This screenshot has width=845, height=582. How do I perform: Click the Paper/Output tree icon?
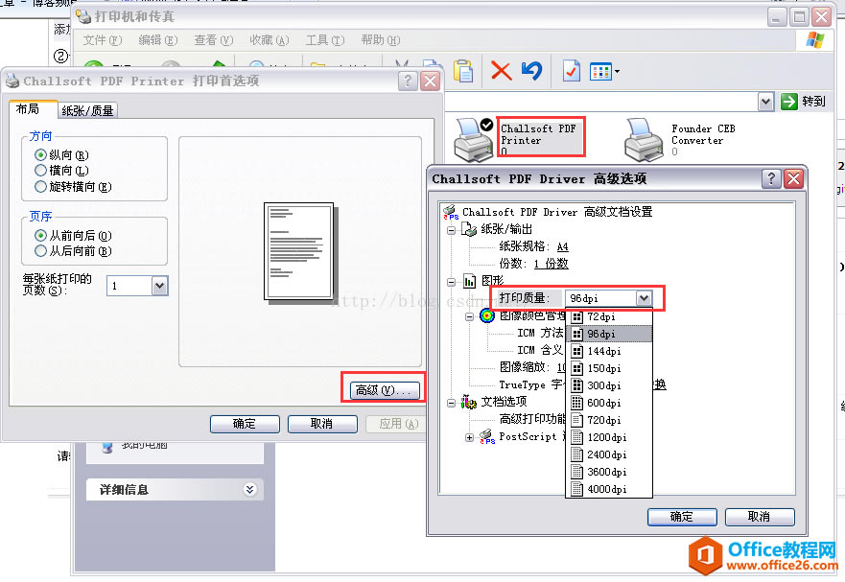pyautogui.click(x=469, y=229)
